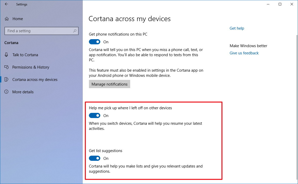Click the Manage notifications button
This screenshot has height=184, width=298.
[x=110, y=84]
